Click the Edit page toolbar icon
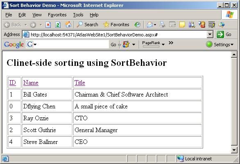Image resolution: width=240 pixels, height=164 pixels. 172,25
